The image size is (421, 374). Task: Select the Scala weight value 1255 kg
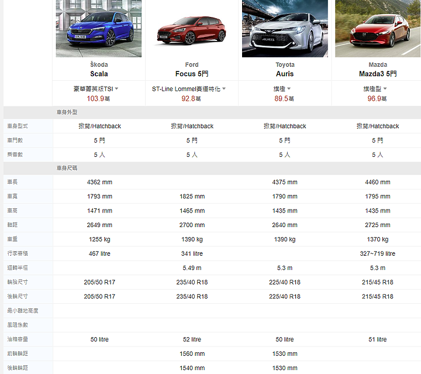pos(99,239)
